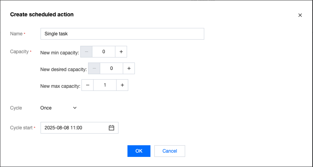This screenshot has height=167, width=313.
Task: Open the Cycle dropdown showing Once
Action: [58, 108]
